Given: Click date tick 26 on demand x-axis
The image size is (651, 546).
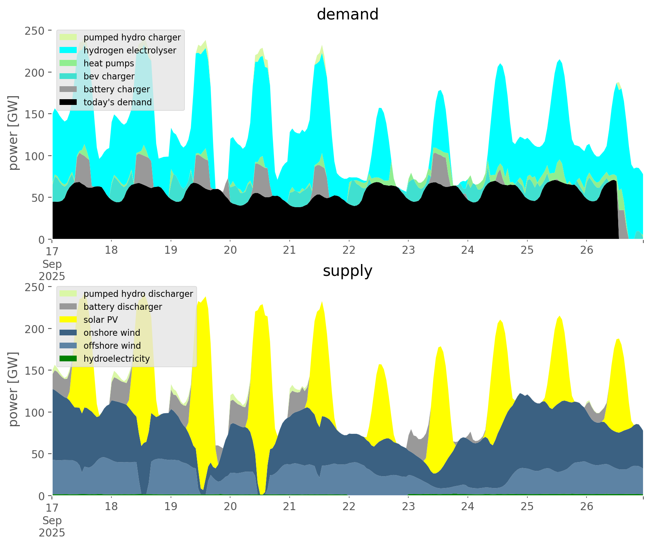Looking at the screenshot, I should coord(587,250).
